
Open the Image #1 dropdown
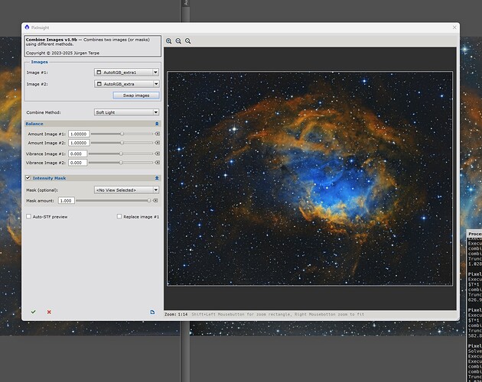pyautogui.click(x=126, y=73)
